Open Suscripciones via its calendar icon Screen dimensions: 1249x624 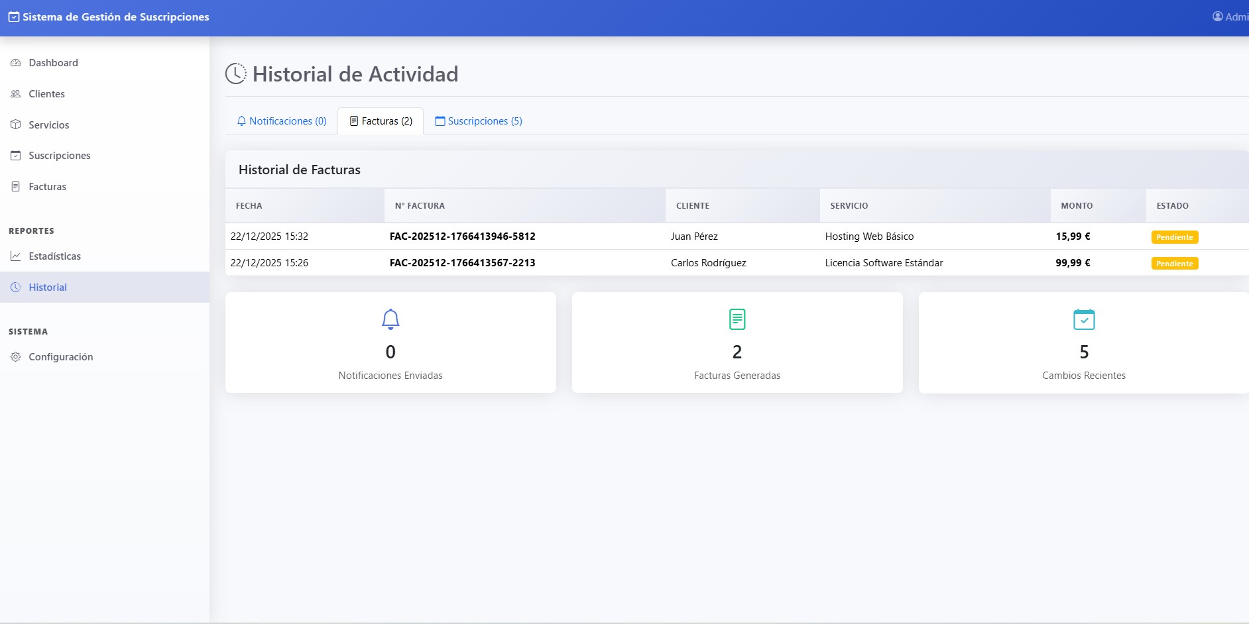click(x=15, y=155)
